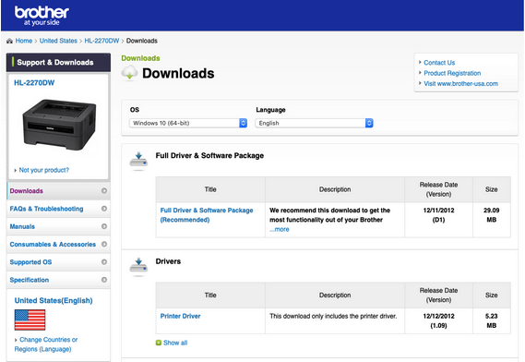Click the arrow icon beside Supported OS
525x362 pixels.
pos(104,261)
